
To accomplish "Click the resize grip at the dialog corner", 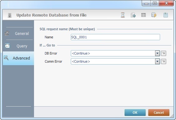I will pyautogui.click(x=172, y=116).
